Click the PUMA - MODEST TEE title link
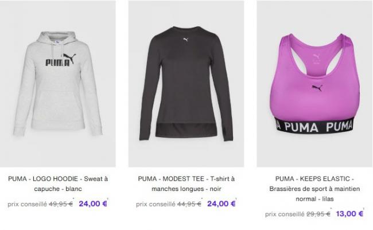The width and height of the screenshot is (373, 230). coord(187,184)
